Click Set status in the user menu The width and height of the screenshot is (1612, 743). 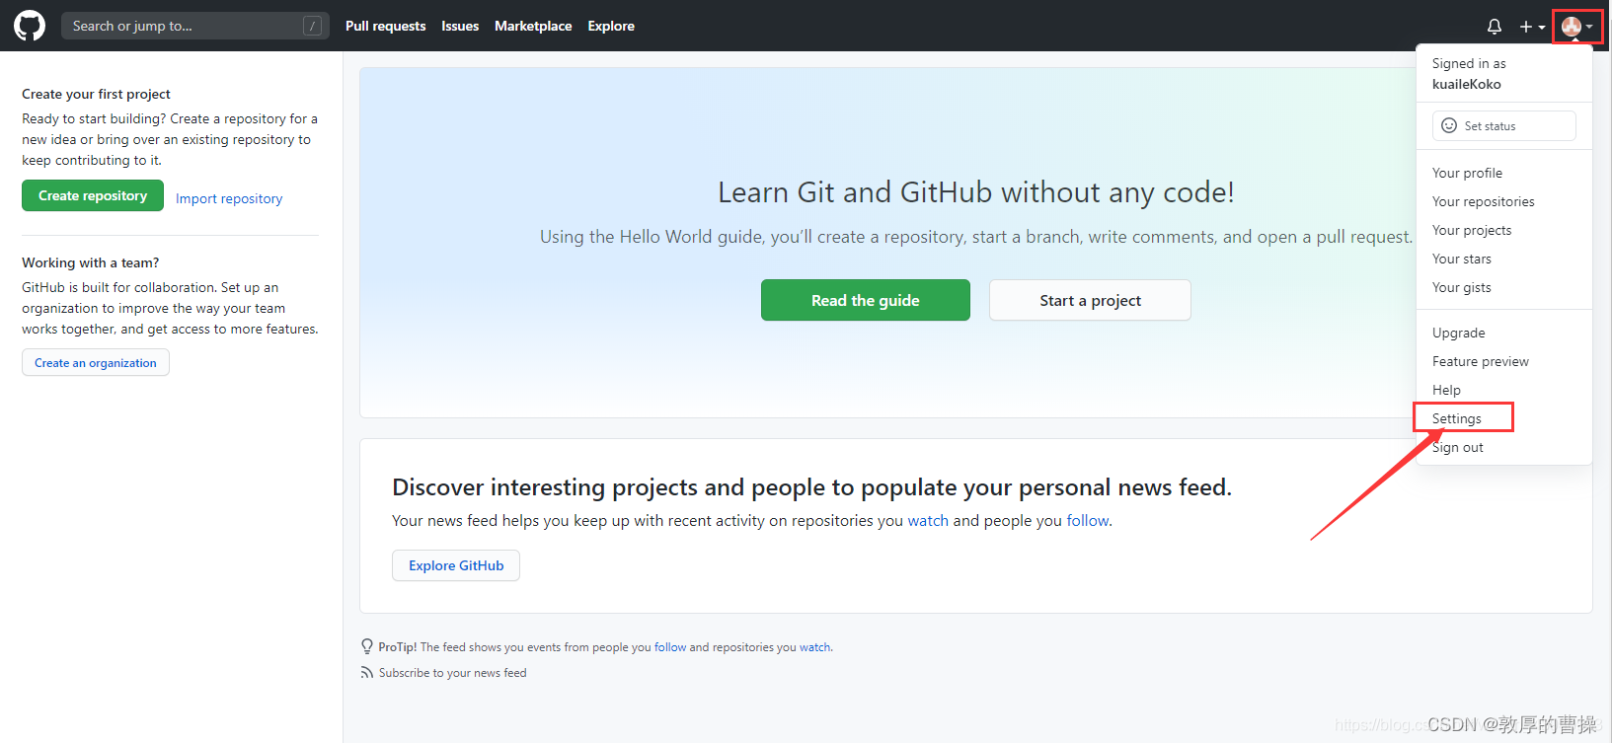coord(1504,125)
